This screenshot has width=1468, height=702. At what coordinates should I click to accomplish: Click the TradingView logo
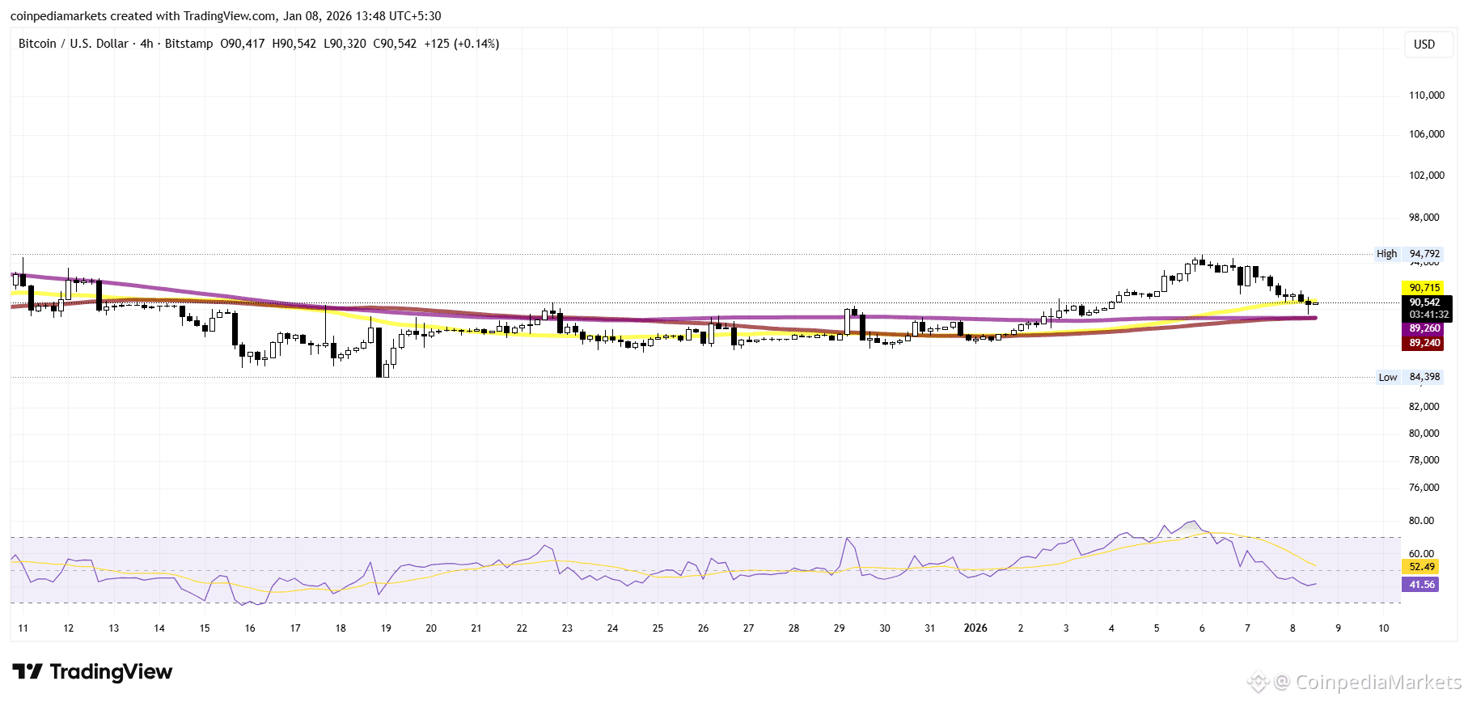(92, 672)
